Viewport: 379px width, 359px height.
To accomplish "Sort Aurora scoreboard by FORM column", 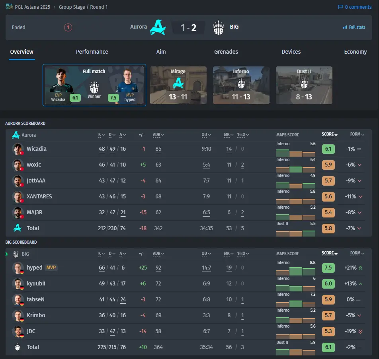I will [x=357, y=134].
